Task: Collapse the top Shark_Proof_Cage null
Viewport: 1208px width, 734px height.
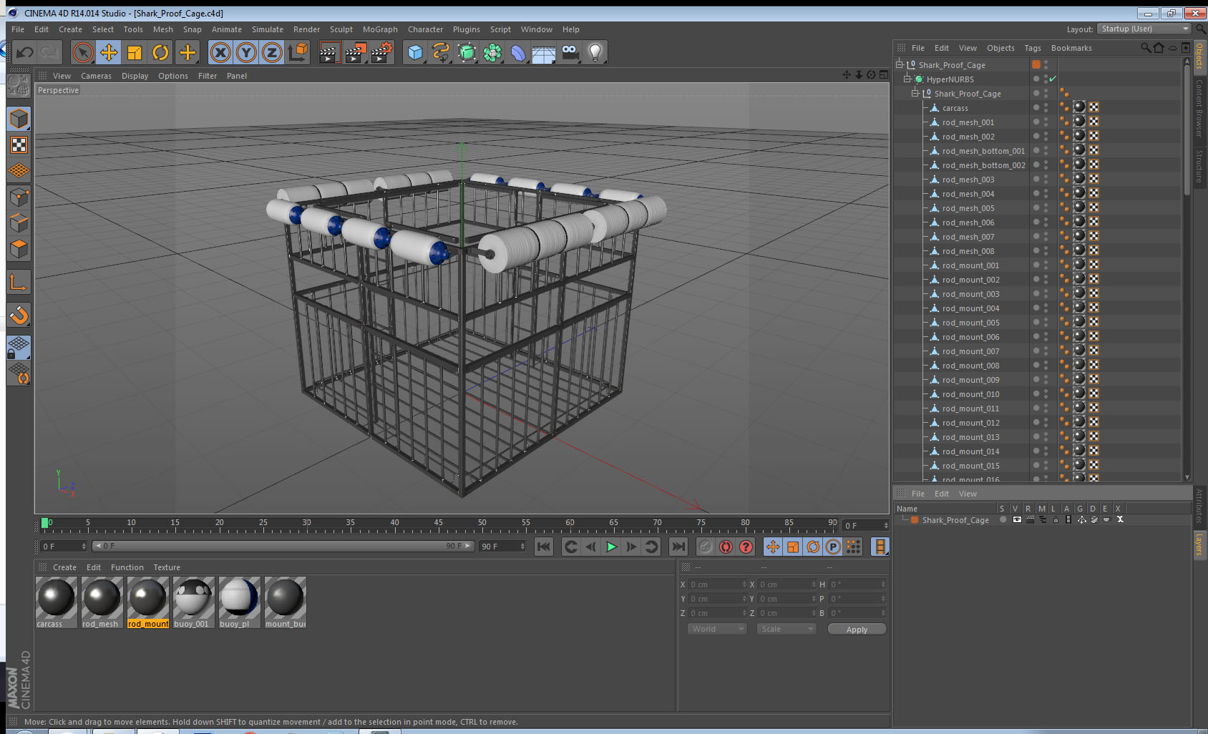Action: coord(900,64)
